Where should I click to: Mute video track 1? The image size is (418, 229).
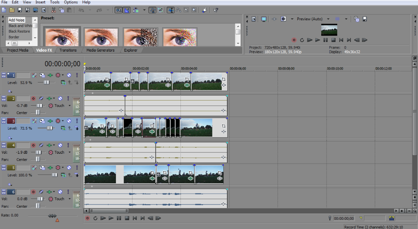coord(69,75)
